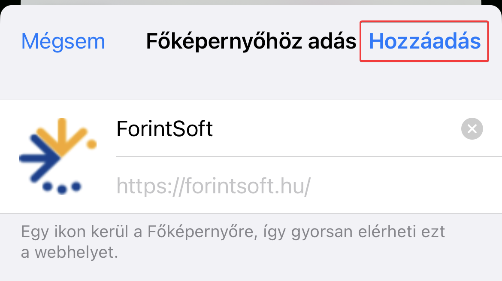Click the word "Főképernyőre" in the hint
The height and width of the screenshot is (281, 502).
203,232
